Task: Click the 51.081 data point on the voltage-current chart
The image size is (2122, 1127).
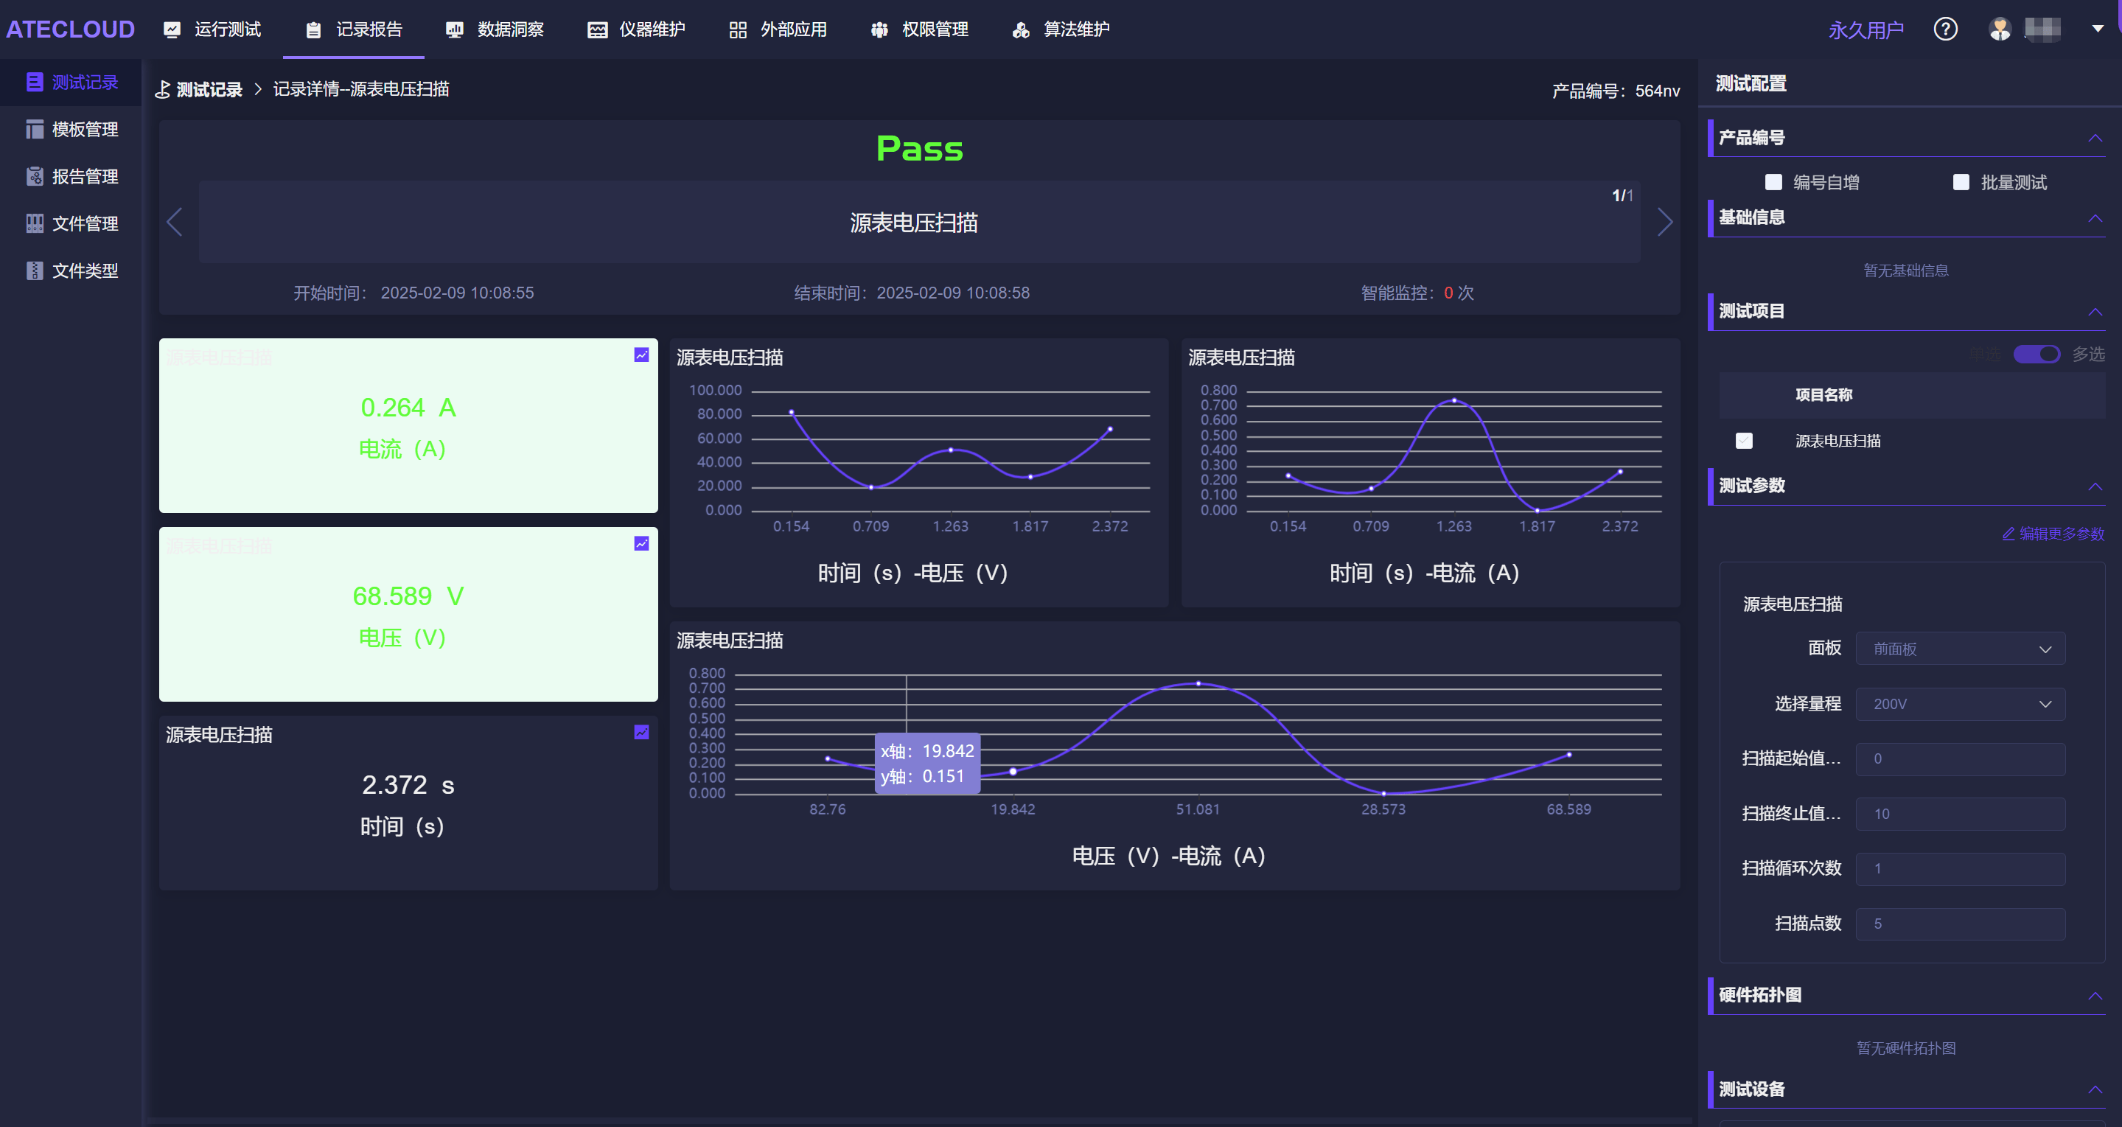Action: pos(1198,684)
